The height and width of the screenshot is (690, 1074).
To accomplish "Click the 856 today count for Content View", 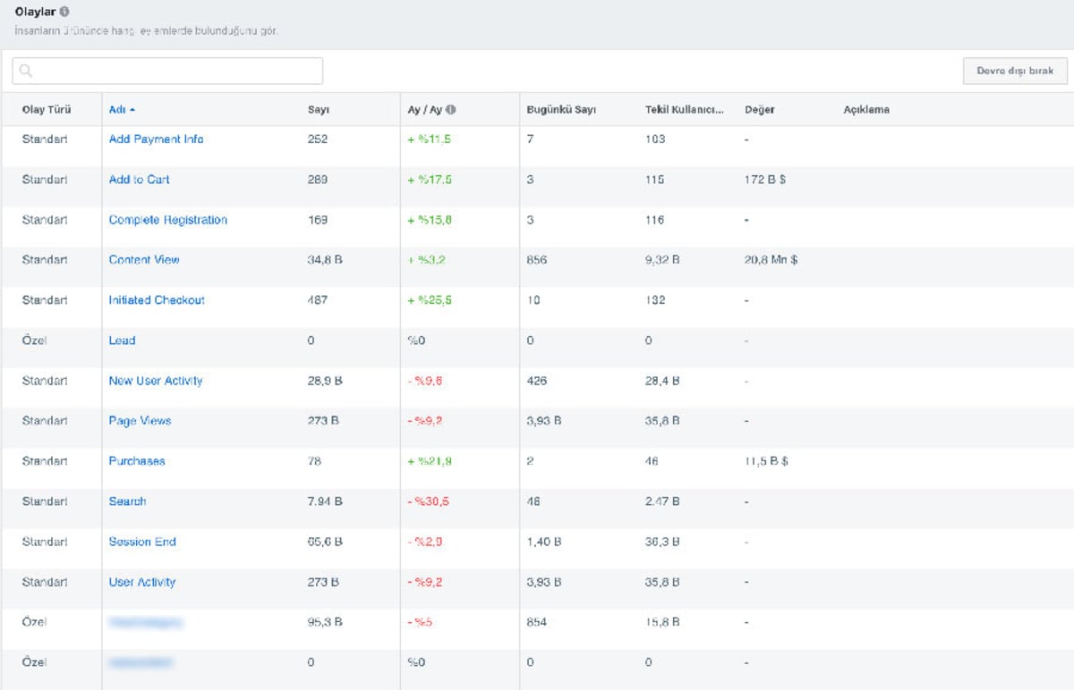I will point(536,260).
